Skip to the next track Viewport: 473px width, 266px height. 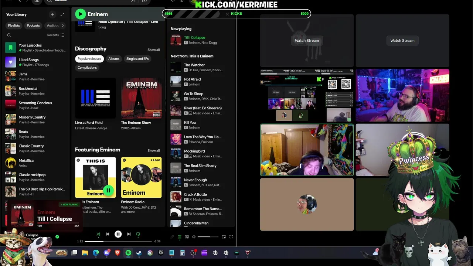[129, 234]
